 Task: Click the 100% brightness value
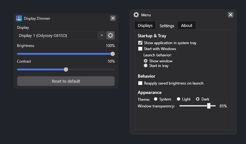tap(110, 46)
